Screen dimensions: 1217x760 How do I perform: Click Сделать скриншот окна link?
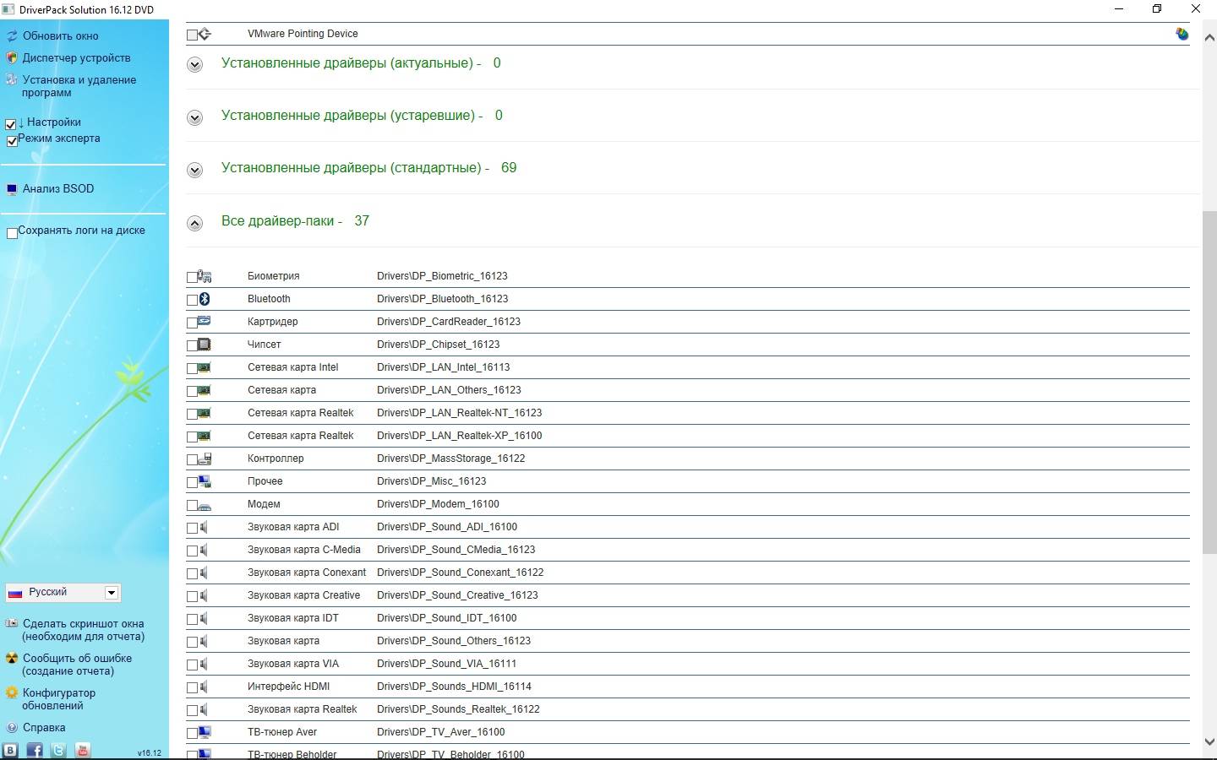[83, 630]
